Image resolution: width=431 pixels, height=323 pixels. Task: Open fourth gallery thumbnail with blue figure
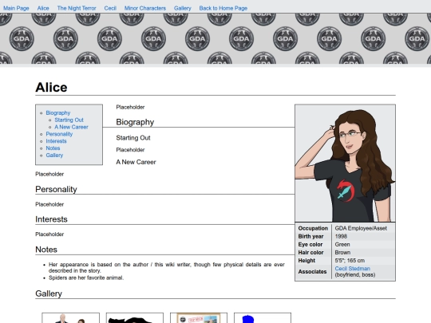coord(263,317)
